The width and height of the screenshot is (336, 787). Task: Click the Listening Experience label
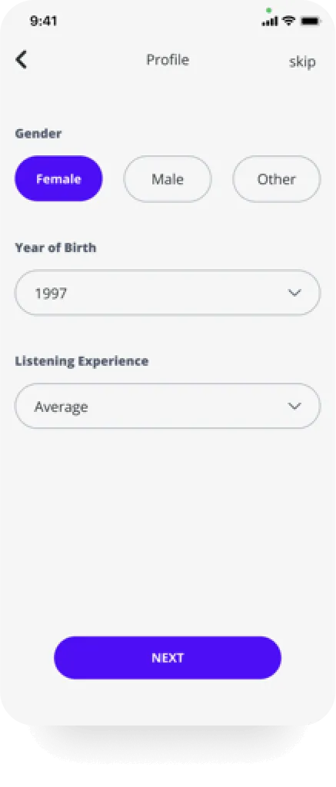[x=82, y=361]
